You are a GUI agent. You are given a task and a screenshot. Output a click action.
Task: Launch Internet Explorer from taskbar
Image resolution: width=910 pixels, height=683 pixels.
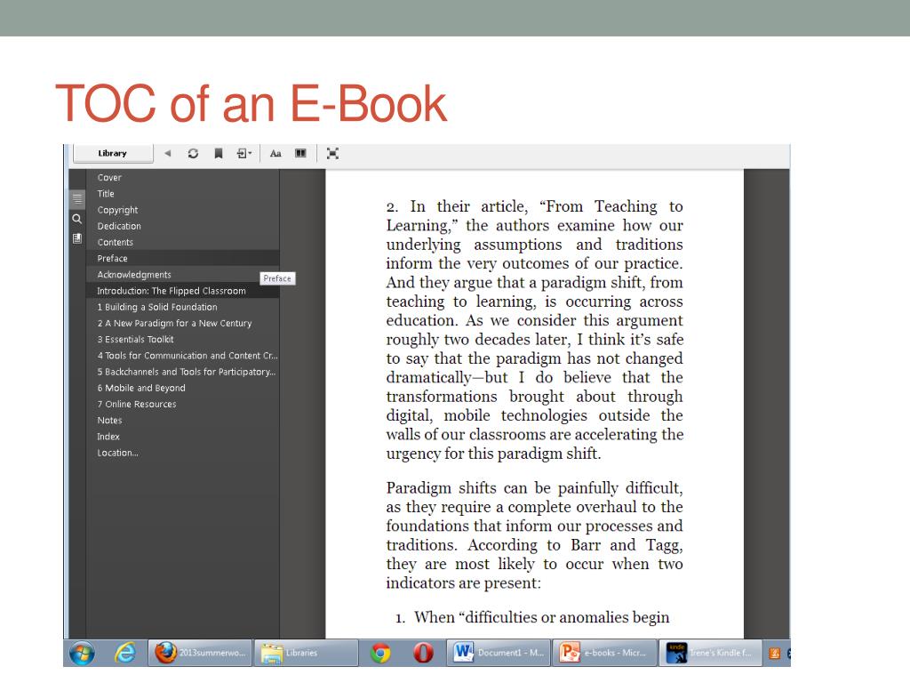pyautogui.click(x=124, y=654)
